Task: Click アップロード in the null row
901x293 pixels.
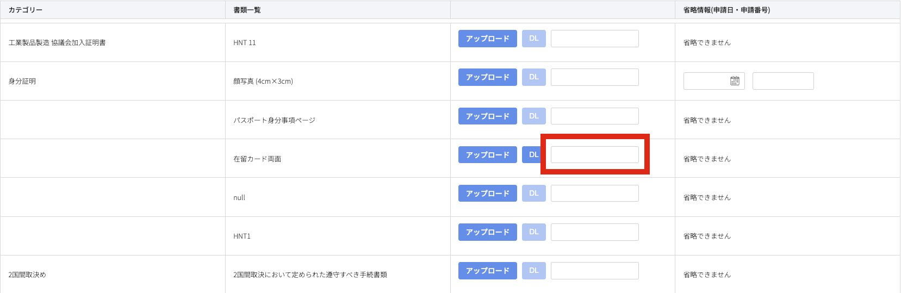Action: point(487,194)
